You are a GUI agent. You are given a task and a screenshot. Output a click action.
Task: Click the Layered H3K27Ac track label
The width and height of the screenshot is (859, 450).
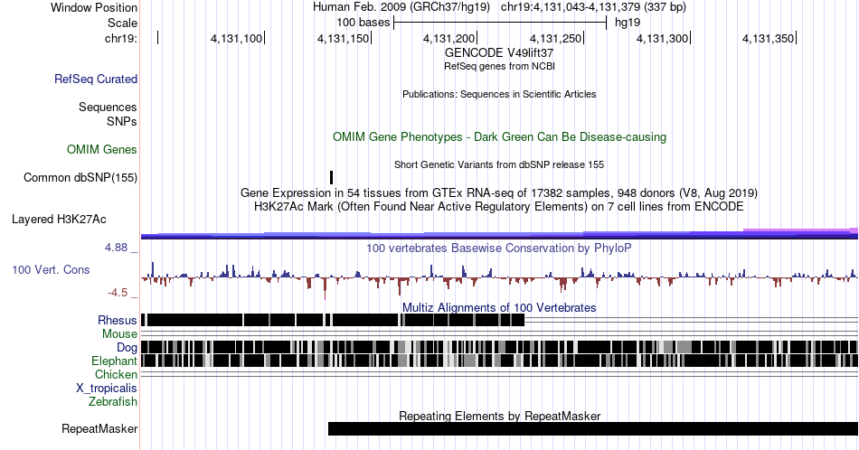[59, 219]
